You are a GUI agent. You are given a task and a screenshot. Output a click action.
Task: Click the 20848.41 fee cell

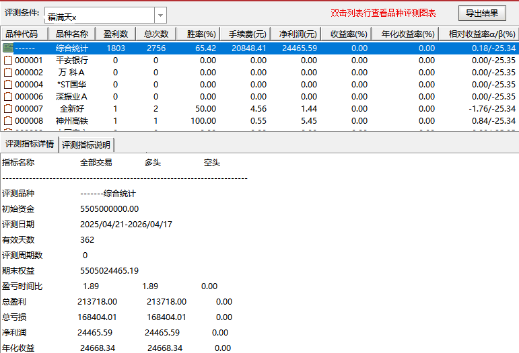coord(249,48)
